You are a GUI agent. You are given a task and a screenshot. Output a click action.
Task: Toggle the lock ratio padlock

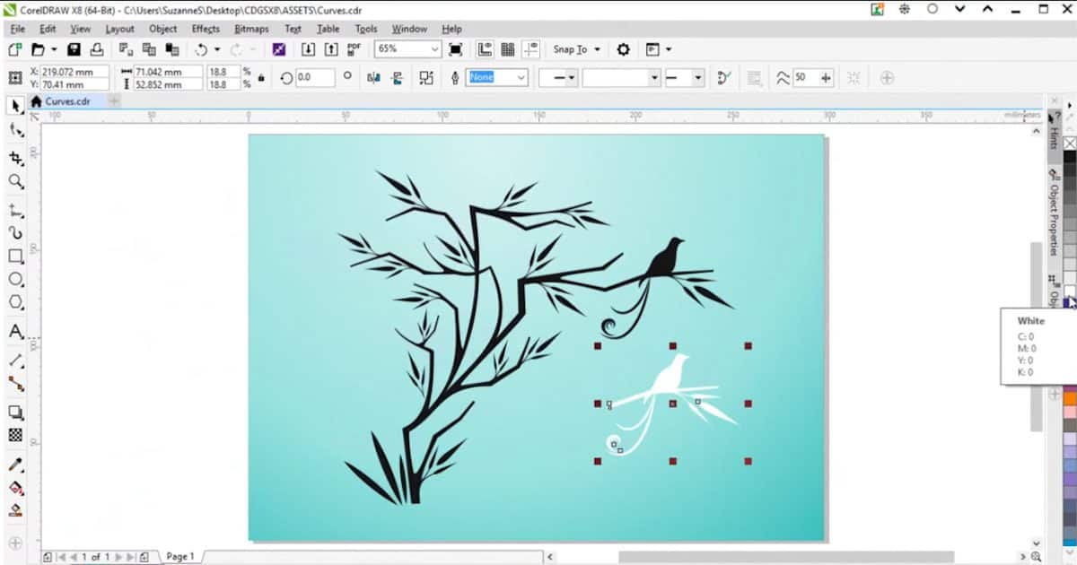click(260, 78)
